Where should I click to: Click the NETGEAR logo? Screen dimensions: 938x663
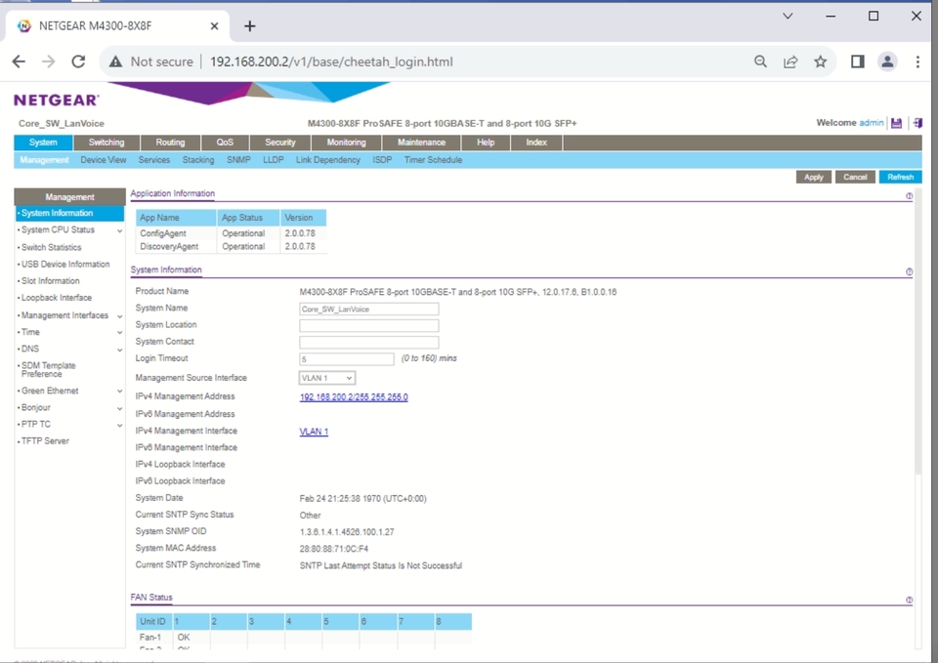(57, 101)
